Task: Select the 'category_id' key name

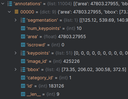Action: pyautogui.click(x=40, y=78)
